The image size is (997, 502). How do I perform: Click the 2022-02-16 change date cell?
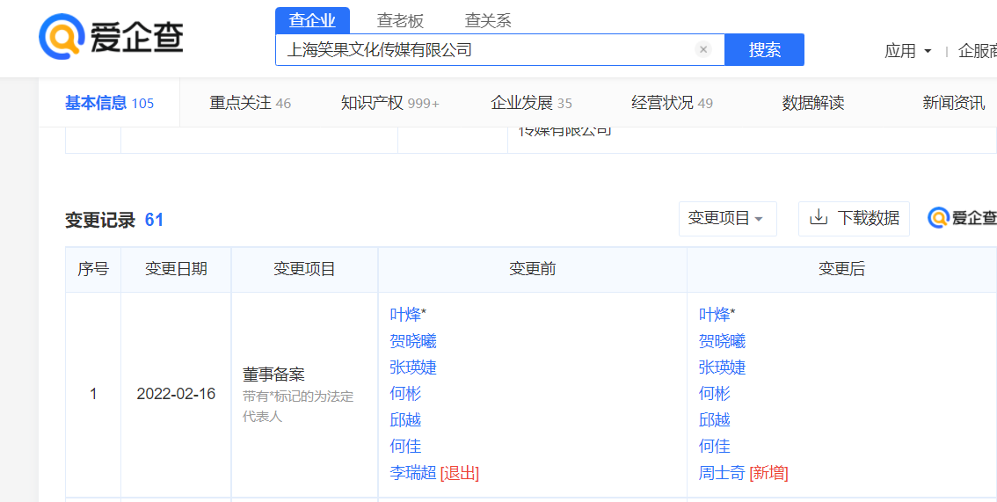[x=176, y=394]
